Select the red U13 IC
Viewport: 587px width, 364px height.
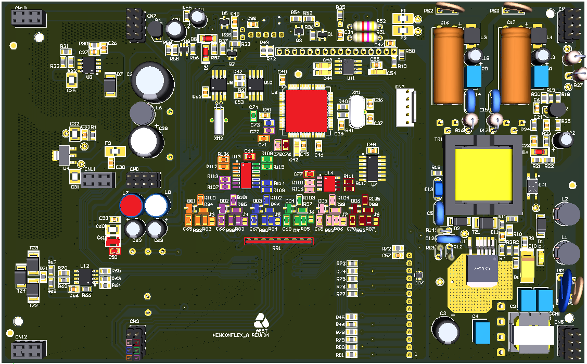pos(246,175)
